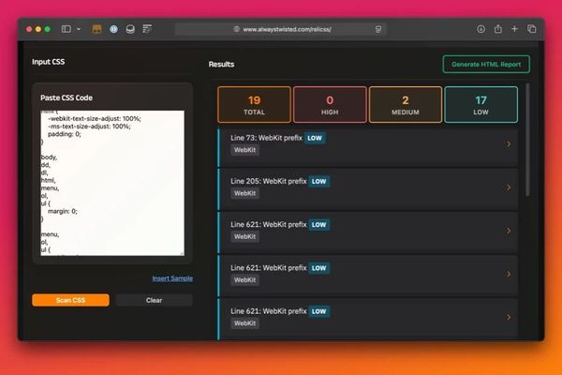Select the 2 Medium summary card
This screenshot has width=562, height=375.
pyautogui.click(x=406, y=105)
